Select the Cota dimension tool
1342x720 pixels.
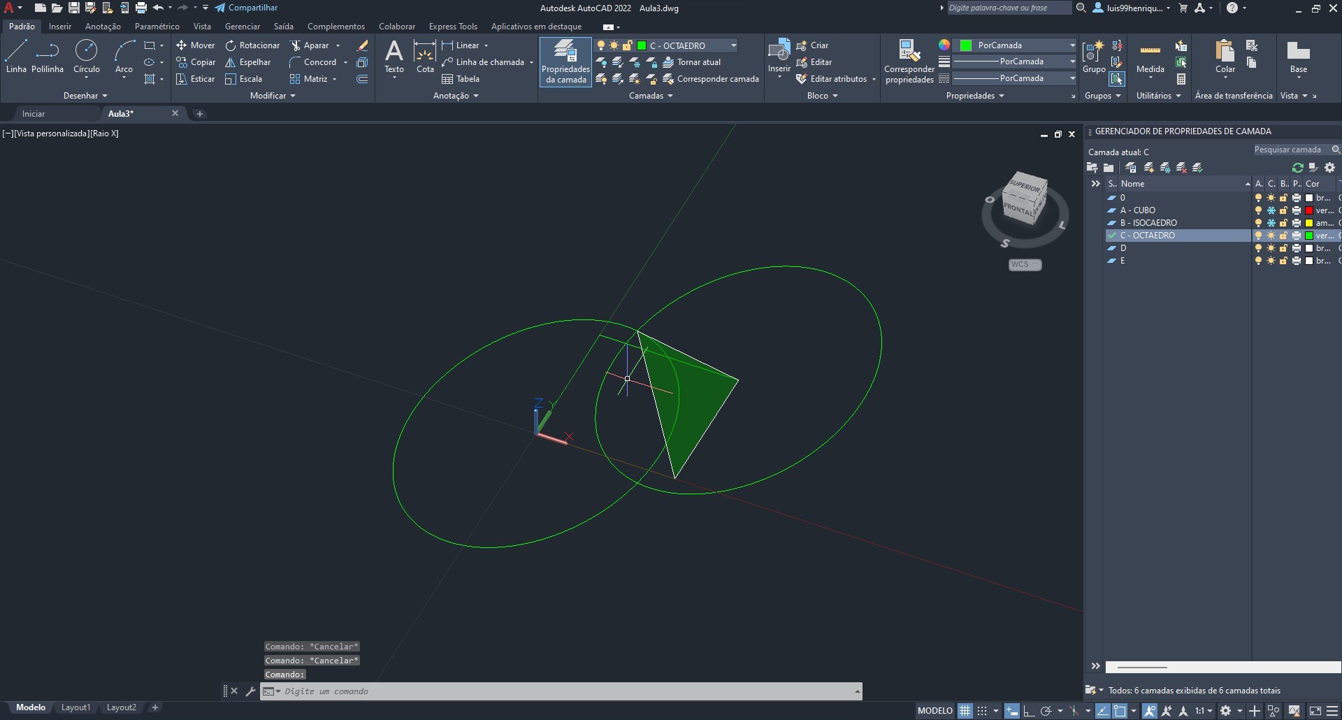pyautogui.click(x=425, y=57)
